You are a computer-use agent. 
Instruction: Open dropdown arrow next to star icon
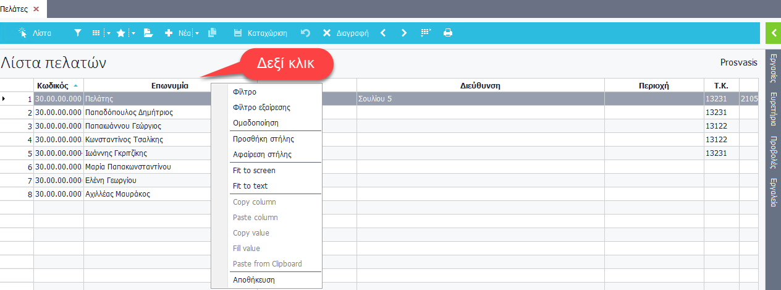click(x=133, y=33)
